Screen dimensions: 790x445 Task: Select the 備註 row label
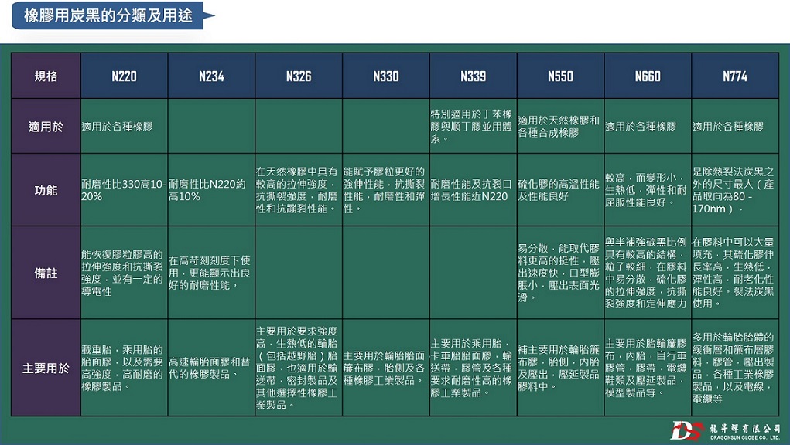coord(46,273)
